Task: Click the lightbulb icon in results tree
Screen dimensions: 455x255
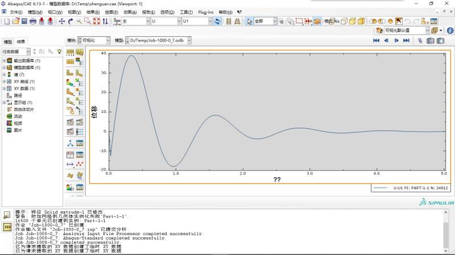Action: (59, 51)
